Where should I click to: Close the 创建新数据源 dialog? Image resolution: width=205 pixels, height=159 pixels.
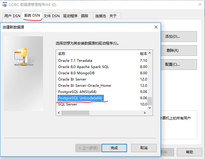156,27
